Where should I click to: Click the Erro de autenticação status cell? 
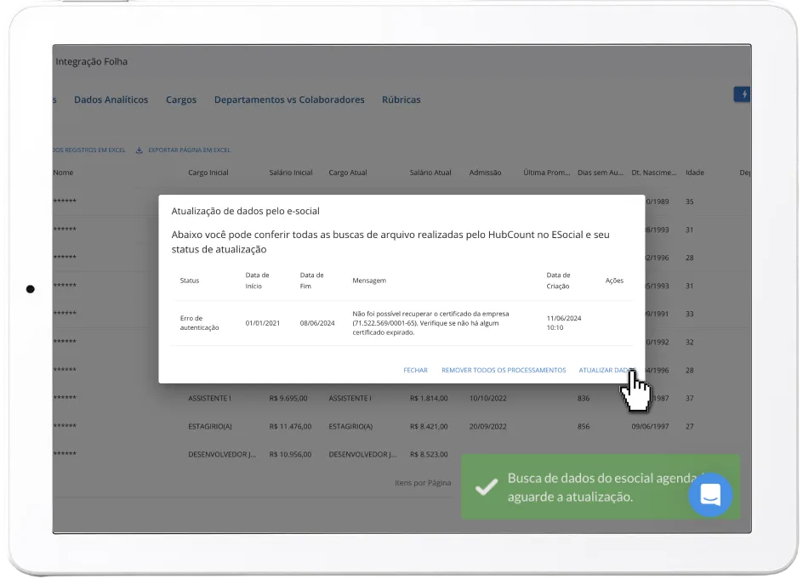(199, 323)
